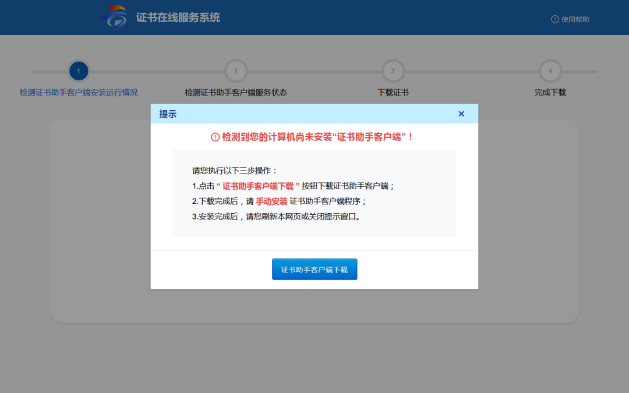Image resolution: width=629 pixels, height=393 pixels.
Task: Select step circle 4 in the progress bar
Action: click(550, 70)
